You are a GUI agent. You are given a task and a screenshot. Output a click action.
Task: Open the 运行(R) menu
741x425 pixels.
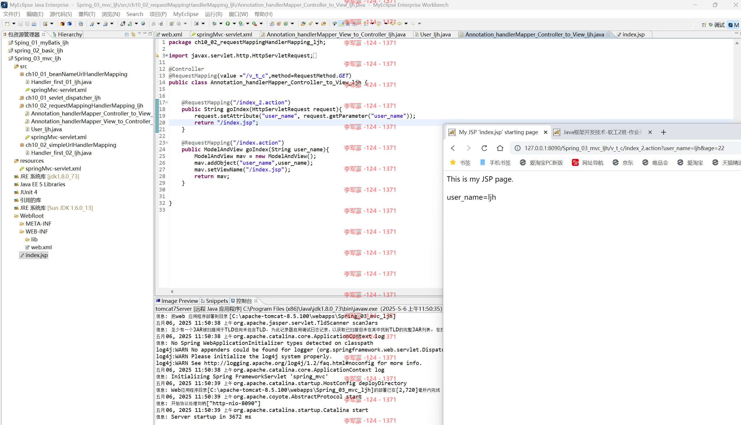[x=213, y=14]
